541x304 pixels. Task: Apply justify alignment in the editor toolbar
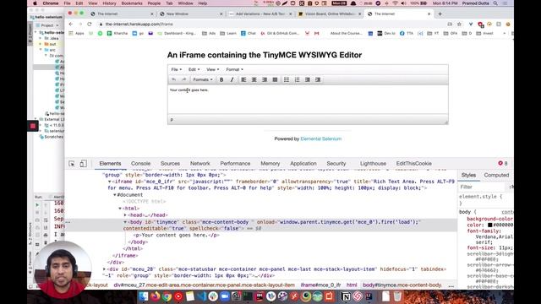(x=275, y=79)
